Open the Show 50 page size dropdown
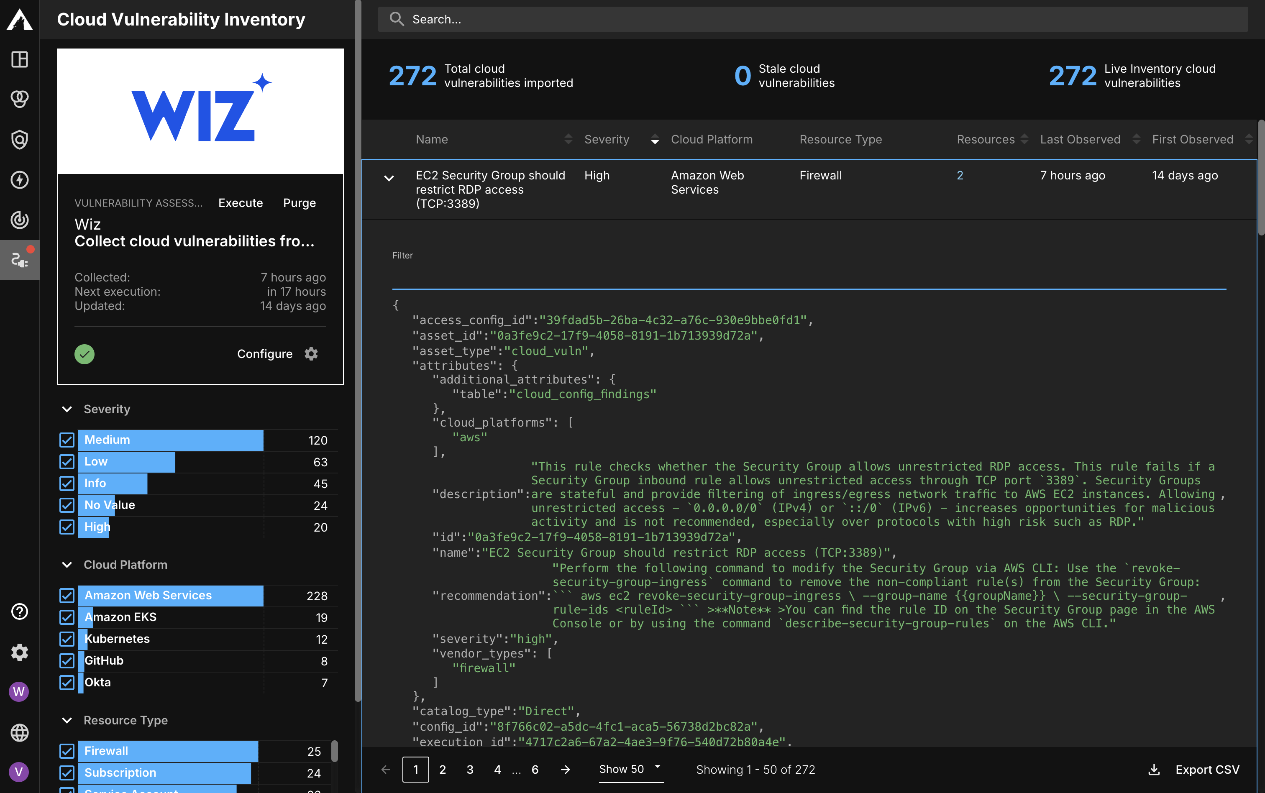Viewport: 1265px width, 793px height. pos(631,770)
